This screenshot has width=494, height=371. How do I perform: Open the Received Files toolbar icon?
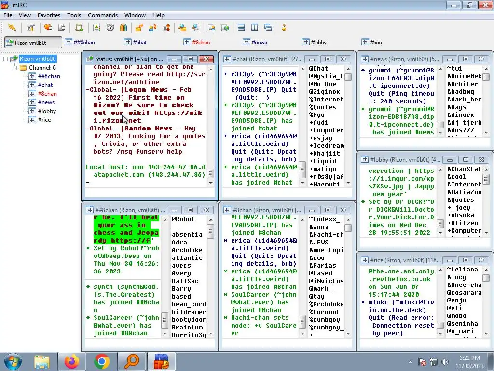tap(182, 28)
